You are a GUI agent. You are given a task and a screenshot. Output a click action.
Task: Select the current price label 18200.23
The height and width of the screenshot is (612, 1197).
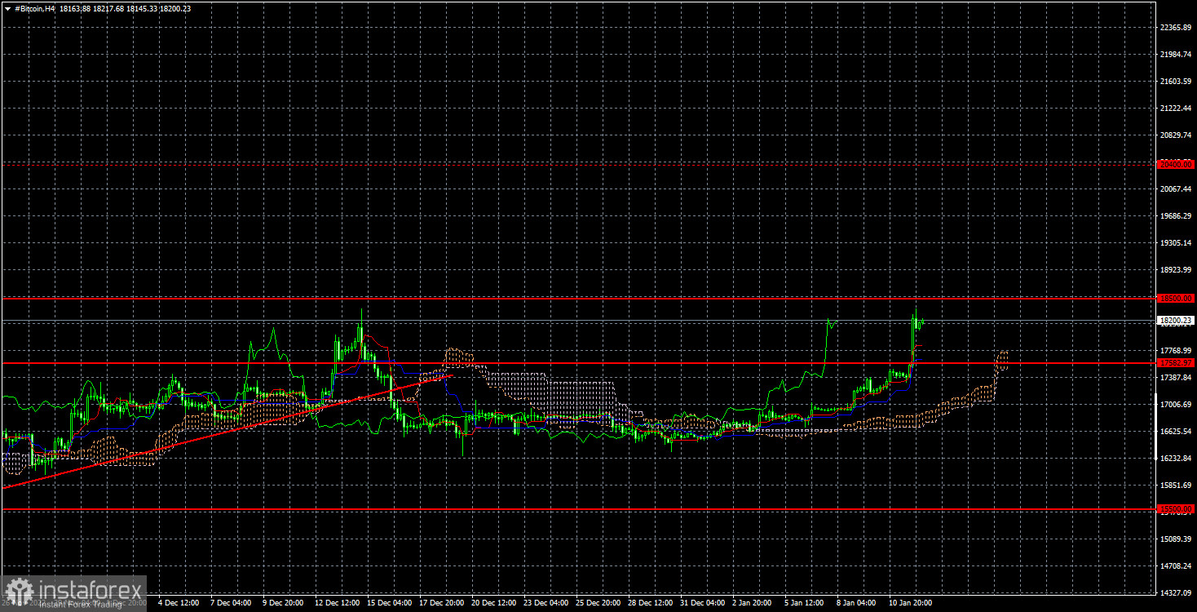[x=1176, y=321]
